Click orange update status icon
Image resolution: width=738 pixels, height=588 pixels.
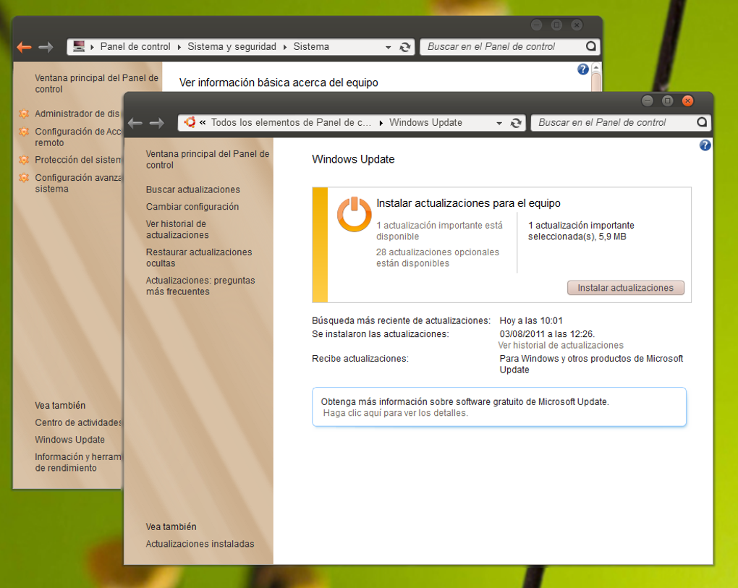[354, 215]
